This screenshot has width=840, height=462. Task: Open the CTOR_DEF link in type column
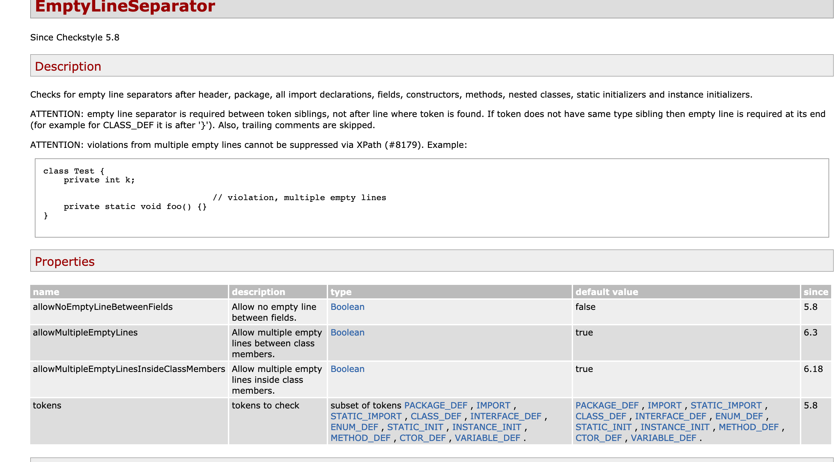(x=422, y=438)
